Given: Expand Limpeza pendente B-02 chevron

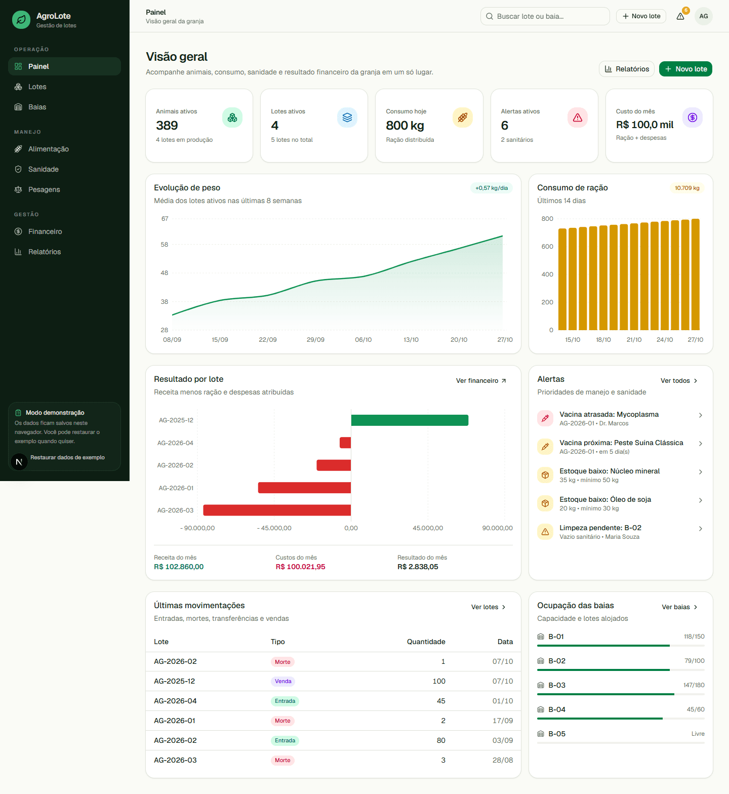Looking at the screenshot, I should coord(701,529).
